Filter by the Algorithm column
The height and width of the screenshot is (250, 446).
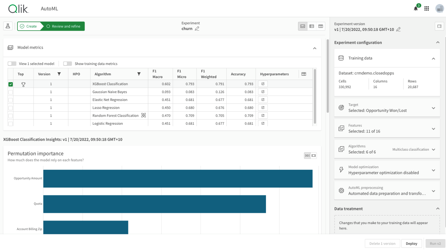tap(139, 74)
